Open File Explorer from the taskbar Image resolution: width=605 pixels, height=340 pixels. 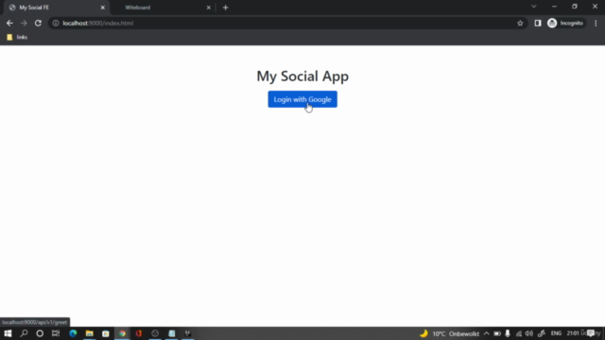pyautogui.click(x=90, y=333)
